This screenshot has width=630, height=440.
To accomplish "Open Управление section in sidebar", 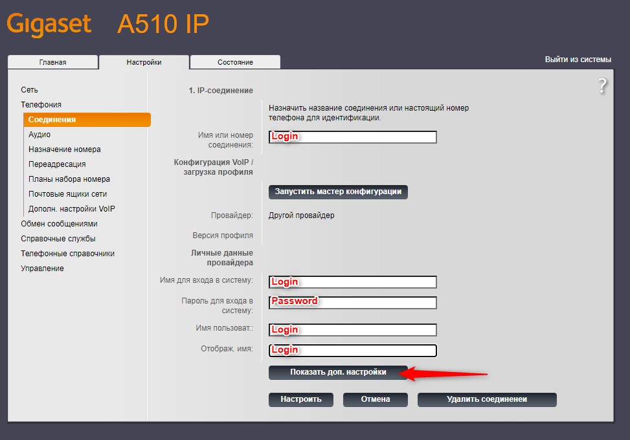I will [42, 268].
